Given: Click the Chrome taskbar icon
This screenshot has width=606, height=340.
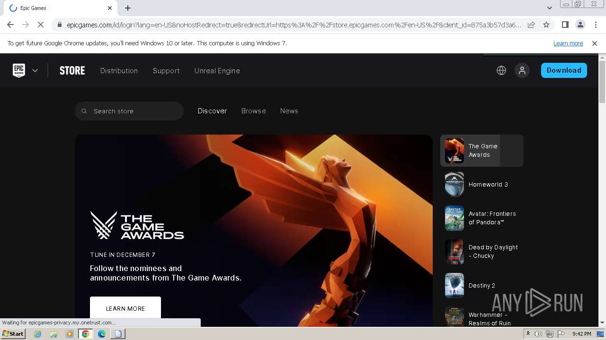Looking at the screenshot, I should (x=86, y=334).
